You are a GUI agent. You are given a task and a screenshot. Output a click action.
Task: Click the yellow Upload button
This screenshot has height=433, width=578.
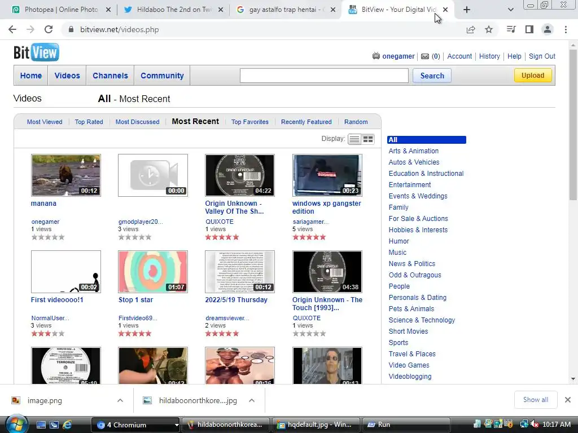[533, 75]
